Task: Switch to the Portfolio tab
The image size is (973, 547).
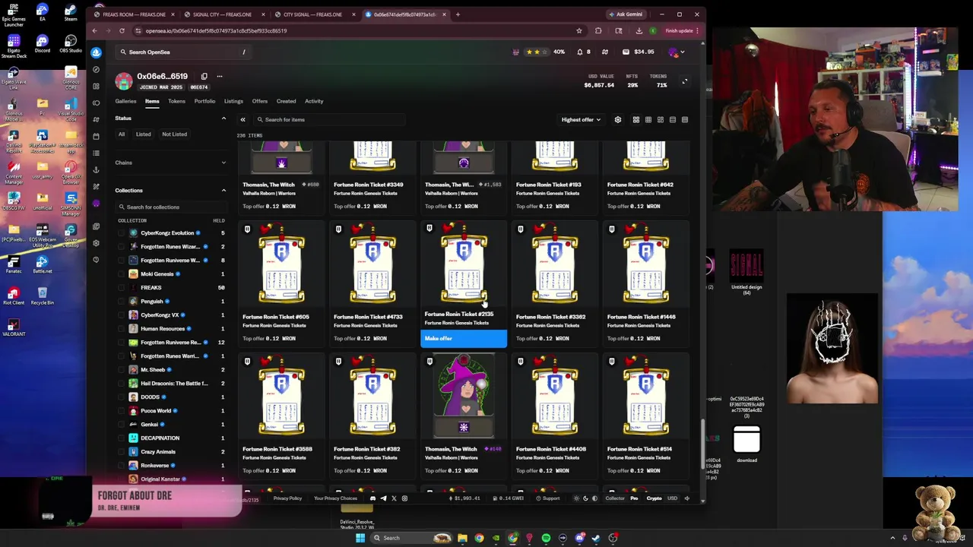Action: (204, 101)
